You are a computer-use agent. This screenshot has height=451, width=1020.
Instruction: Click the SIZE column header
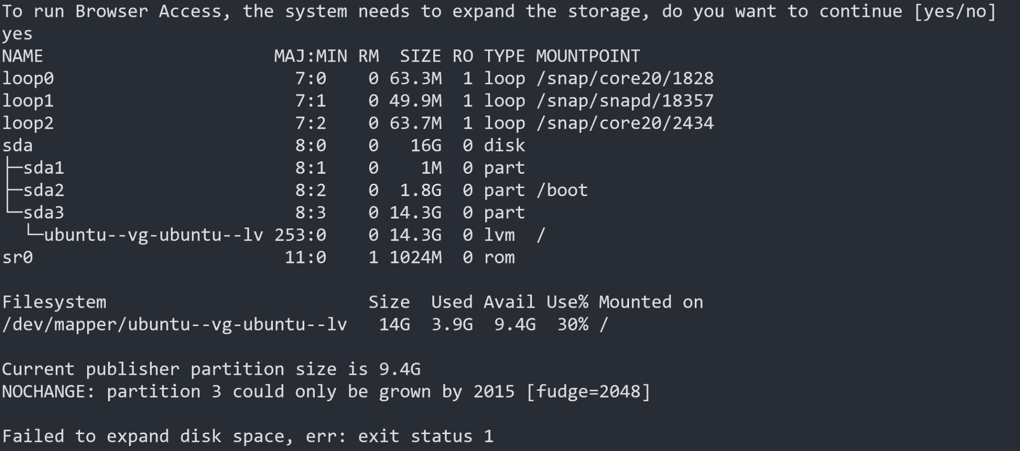(421, 56)
